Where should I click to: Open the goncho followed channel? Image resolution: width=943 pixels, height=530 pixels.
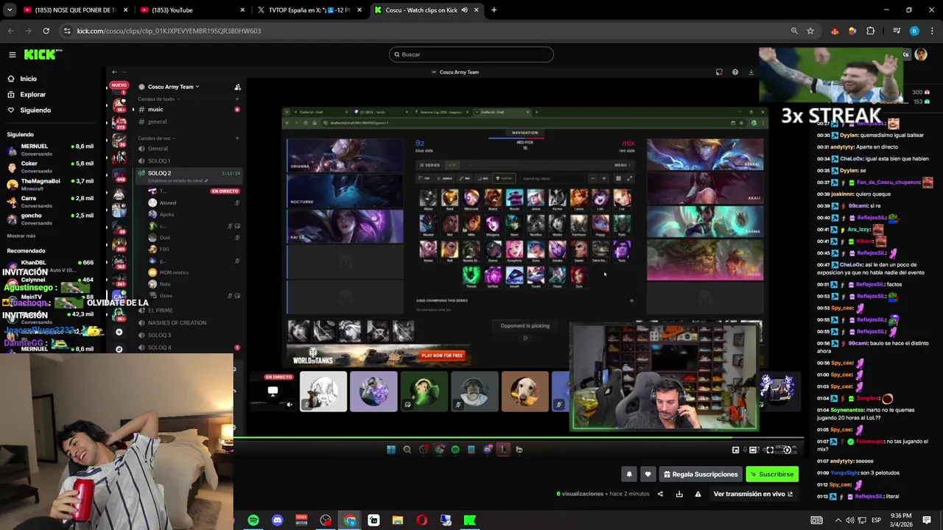click(x=52, y=219)
